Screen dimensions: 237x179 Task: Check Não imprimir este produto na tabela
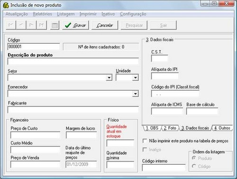[x=145, y=141]
